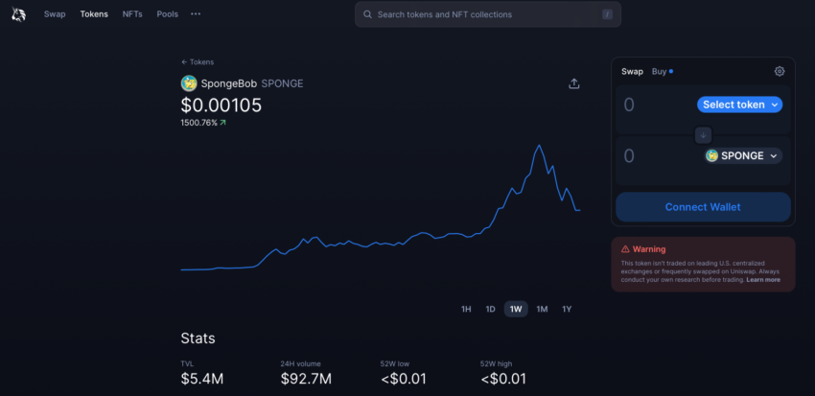
Task: Open the SPONGE token selector dropdown
Action: [x=743, y=156]
